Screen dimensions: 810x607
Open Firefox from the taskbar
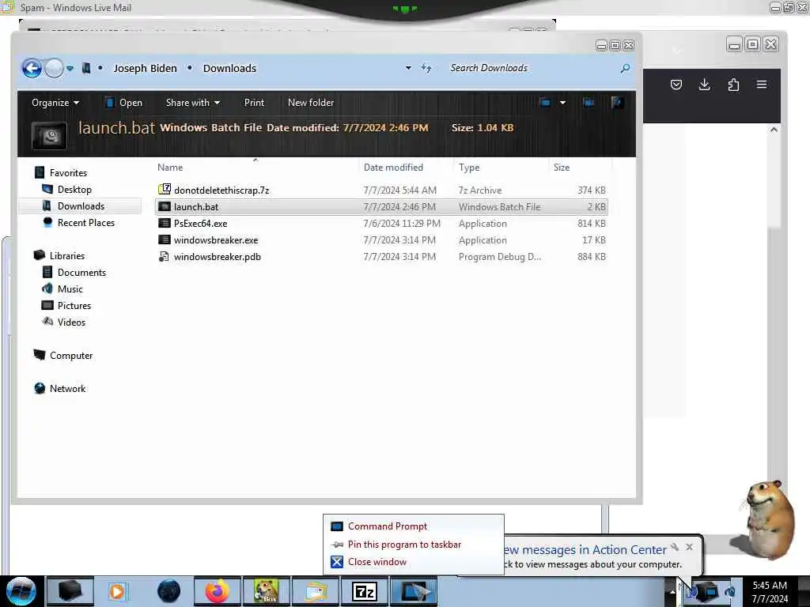[218, 591]
